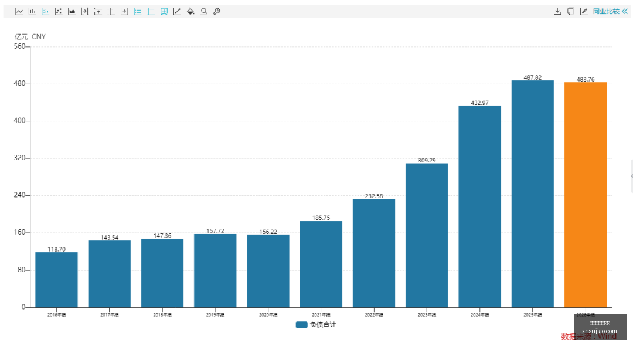Select the 2023年报 bar showing 309.29
633x346 pixels.
coord(427,235)
